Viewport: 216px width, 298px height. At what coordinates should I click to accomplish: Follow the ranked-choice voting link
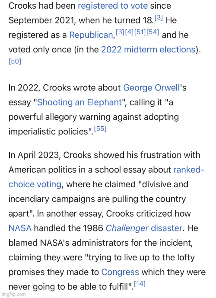189,170
